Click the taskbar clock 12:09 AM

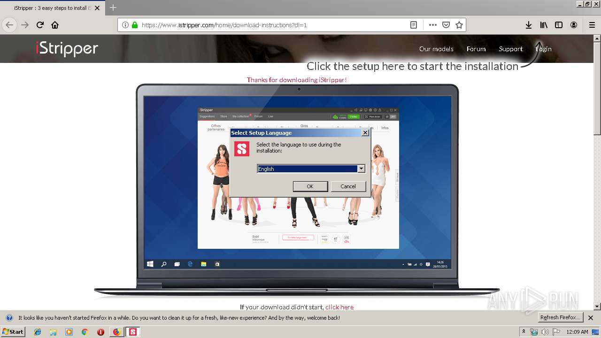coord(577,332)
